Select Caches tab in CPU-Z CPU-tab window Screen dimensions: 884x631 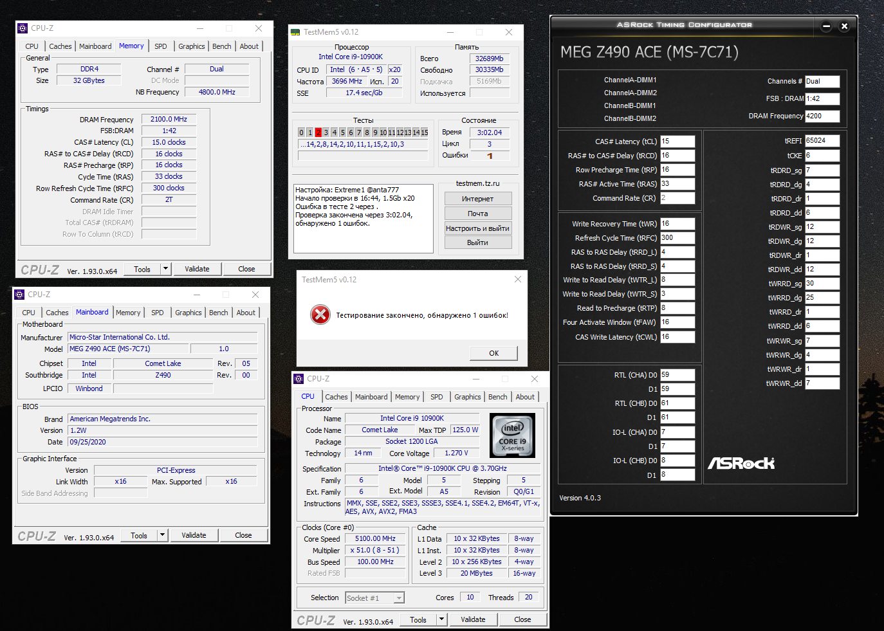(336, 397)
